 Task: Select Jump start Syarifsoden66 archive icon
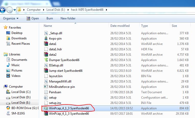click(46, 70)
